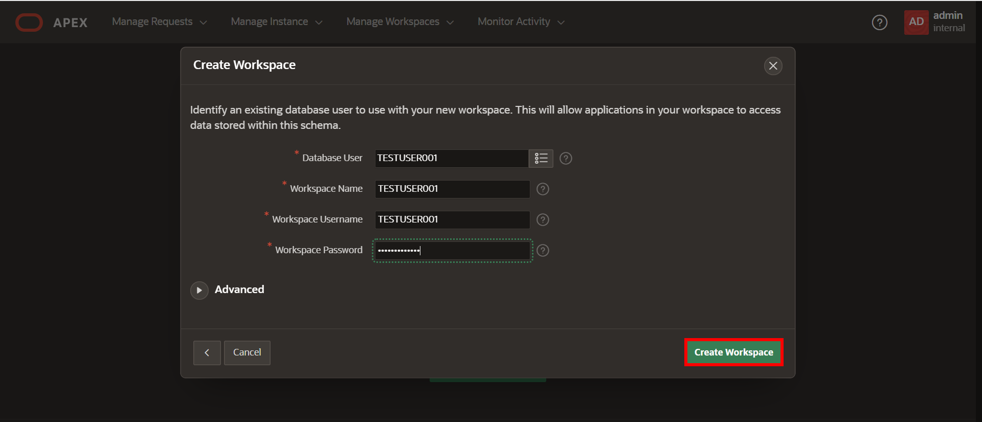This screenshot has height=422, width=982.
Task: Open the Manage Requests dropdown menu
Action: pyautogui.click(x=159, y=22)
